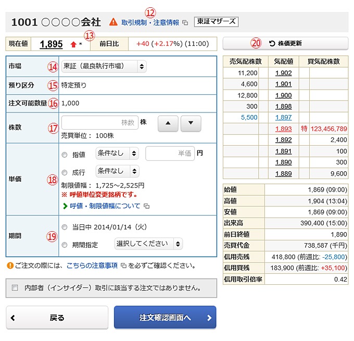Click 信用取引倍率 value 0.42

coord(340,280)
